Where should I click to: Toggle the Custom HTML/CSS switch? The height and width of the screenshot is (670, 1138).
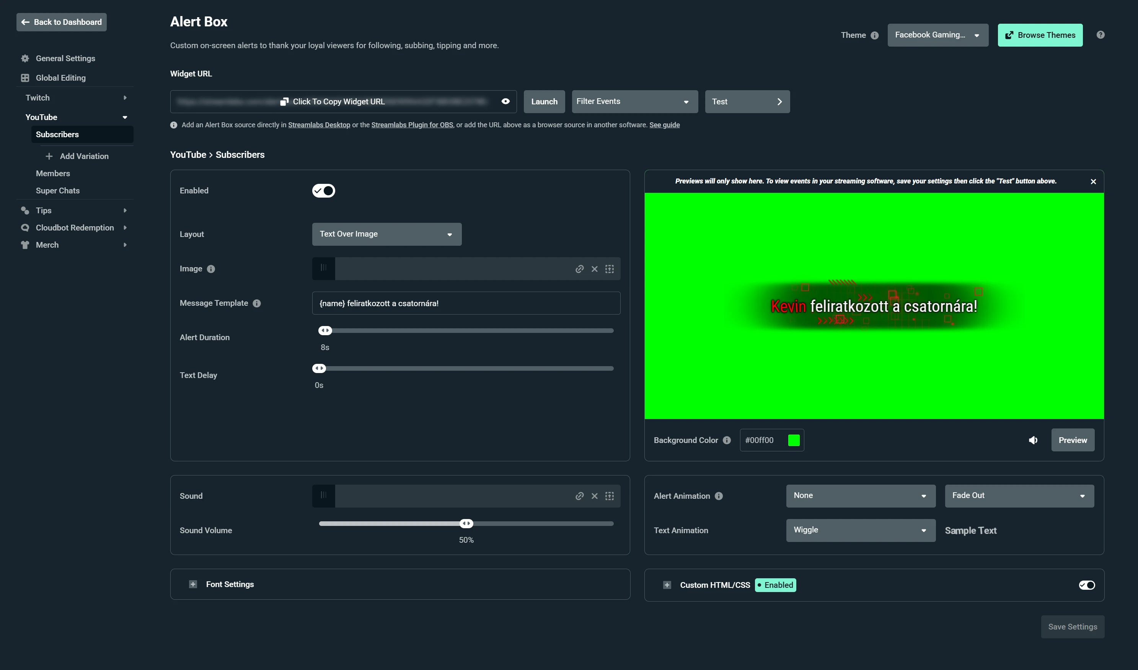[1086, 585]
